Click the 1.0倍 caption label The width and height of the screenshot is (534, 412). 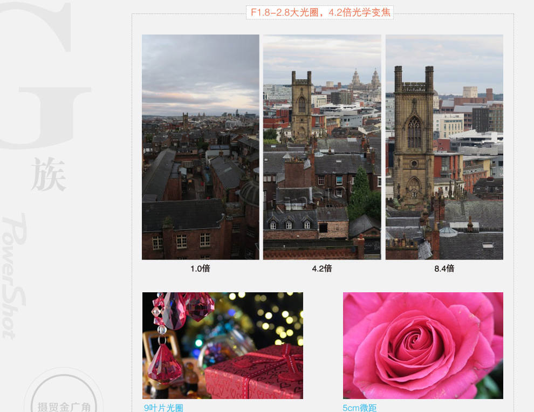[x=200, y=268]
